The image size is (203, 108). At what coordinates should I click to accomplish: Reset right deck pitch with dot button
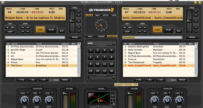(x=196, y=21)
